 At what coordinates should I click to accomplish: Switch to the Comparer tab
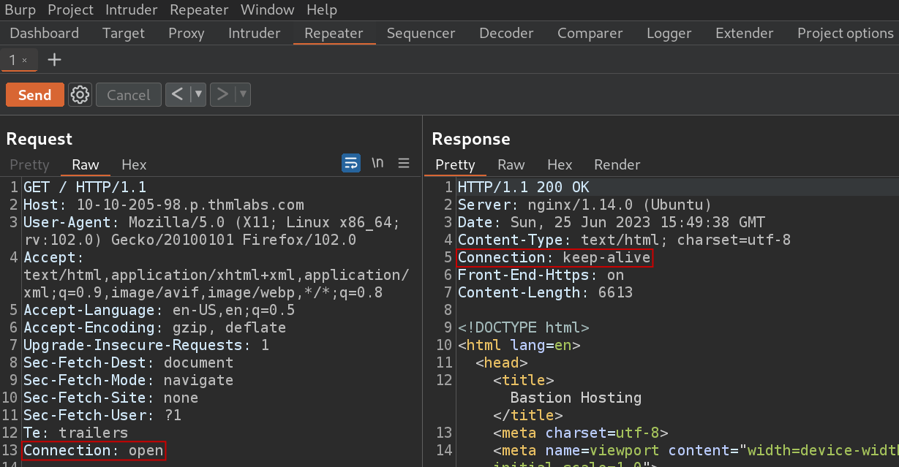(590, 33)
